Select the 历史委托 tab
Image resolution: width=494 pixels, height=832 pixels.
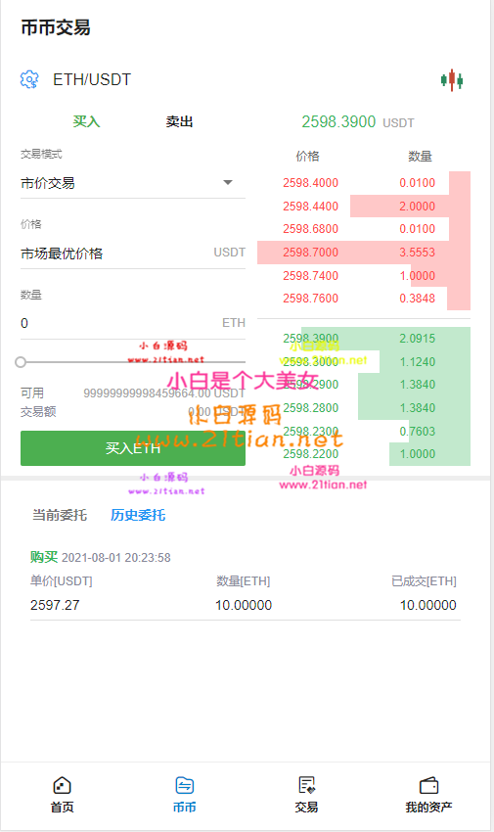click(x=138, y=515)
